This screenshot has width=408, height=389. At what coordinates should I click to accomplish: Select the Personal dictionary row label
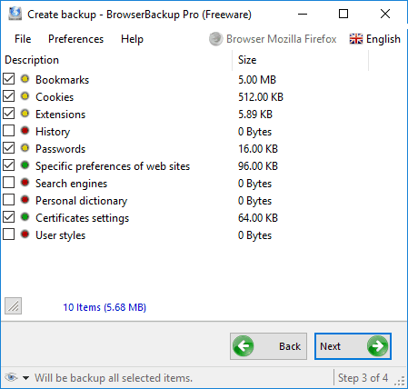tap(81, 201)
